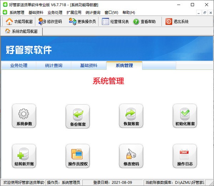Viewport: 214px width, 186px height.
Task: Click 功能导航窗 home toolbar button
Action: click(19, 21)
